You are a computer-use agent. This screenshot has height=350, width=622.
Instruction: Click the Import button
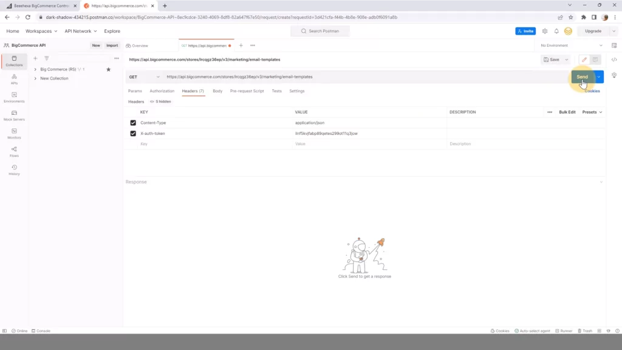[x=112, y=46]
